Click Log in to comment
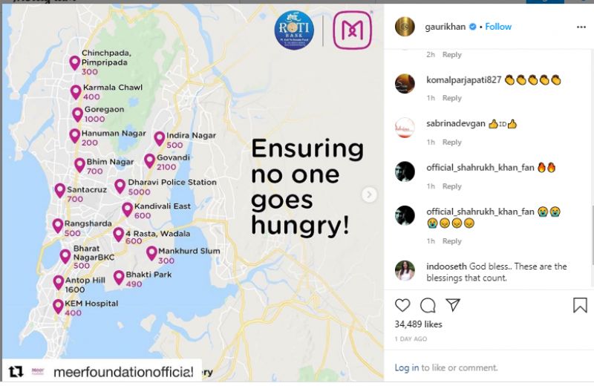This screenshot has width=594, height=386. pos(406,367)
